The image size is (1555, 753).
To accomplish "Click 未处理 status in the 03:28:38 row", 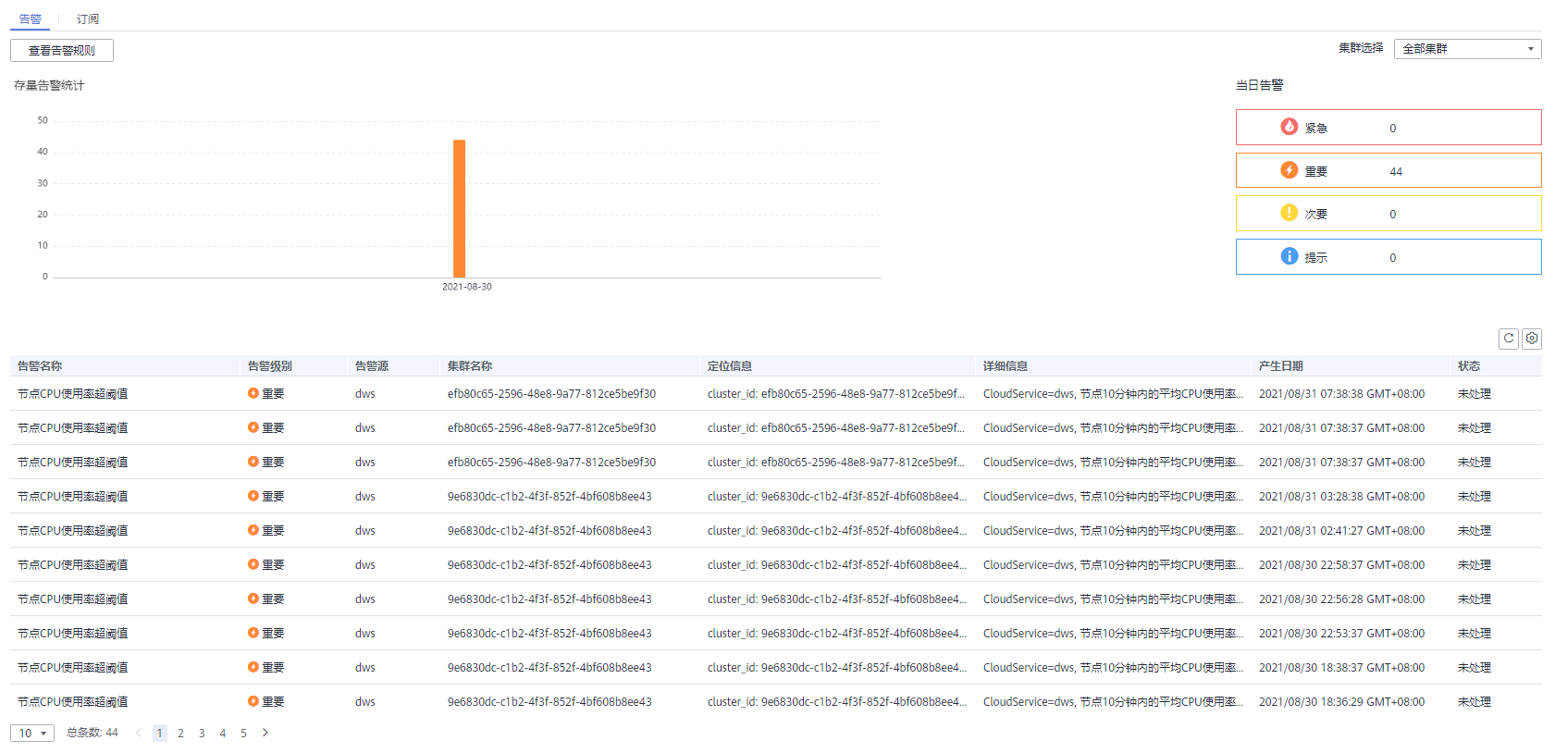I will 1475,497.
